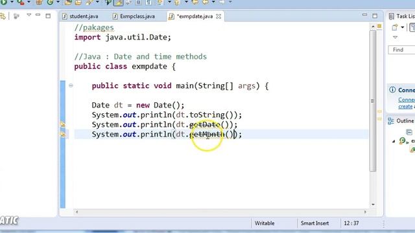Click Last Edit Location toolbar icon

click(x=195, y=3)
